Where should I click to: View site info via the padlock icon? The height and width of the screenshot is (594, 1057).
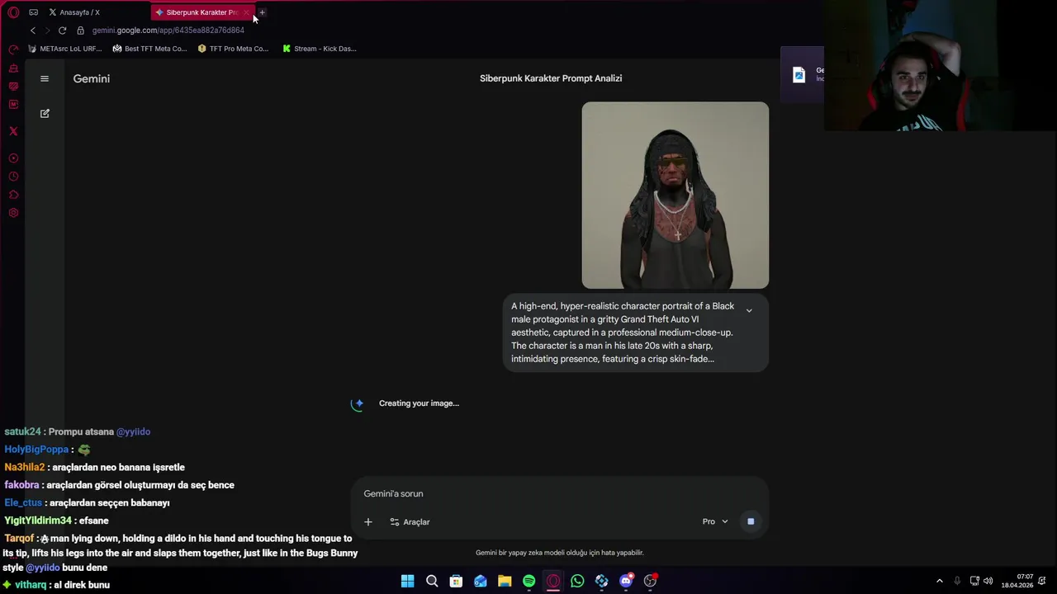point(80,31)
